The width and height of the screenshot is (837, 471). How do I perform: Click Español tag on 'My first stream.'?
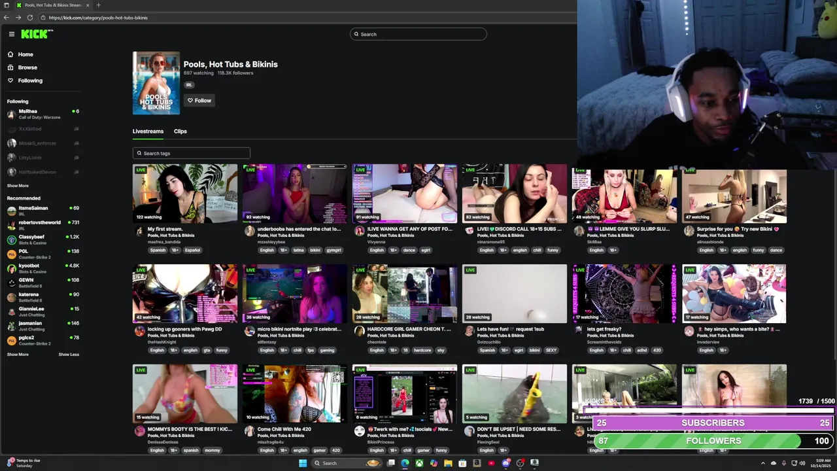coord(192,250)
